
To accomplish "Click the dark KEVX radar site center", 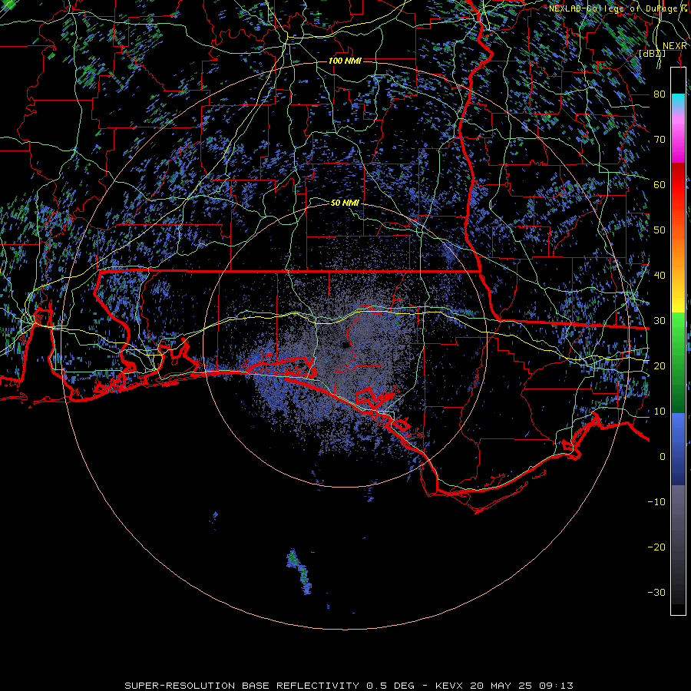I will (x=345, y=345).
